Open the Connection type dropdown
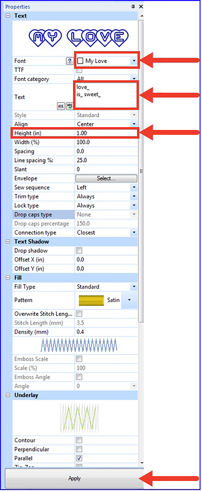 click(134, 232)
